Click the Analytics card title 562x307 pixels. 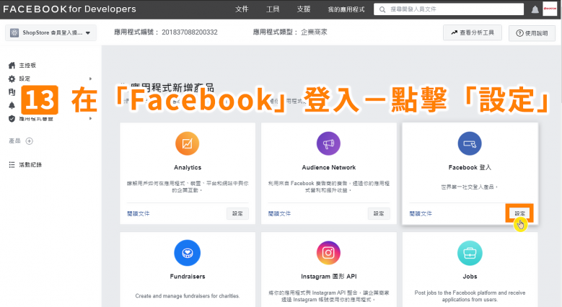(188, 167)
